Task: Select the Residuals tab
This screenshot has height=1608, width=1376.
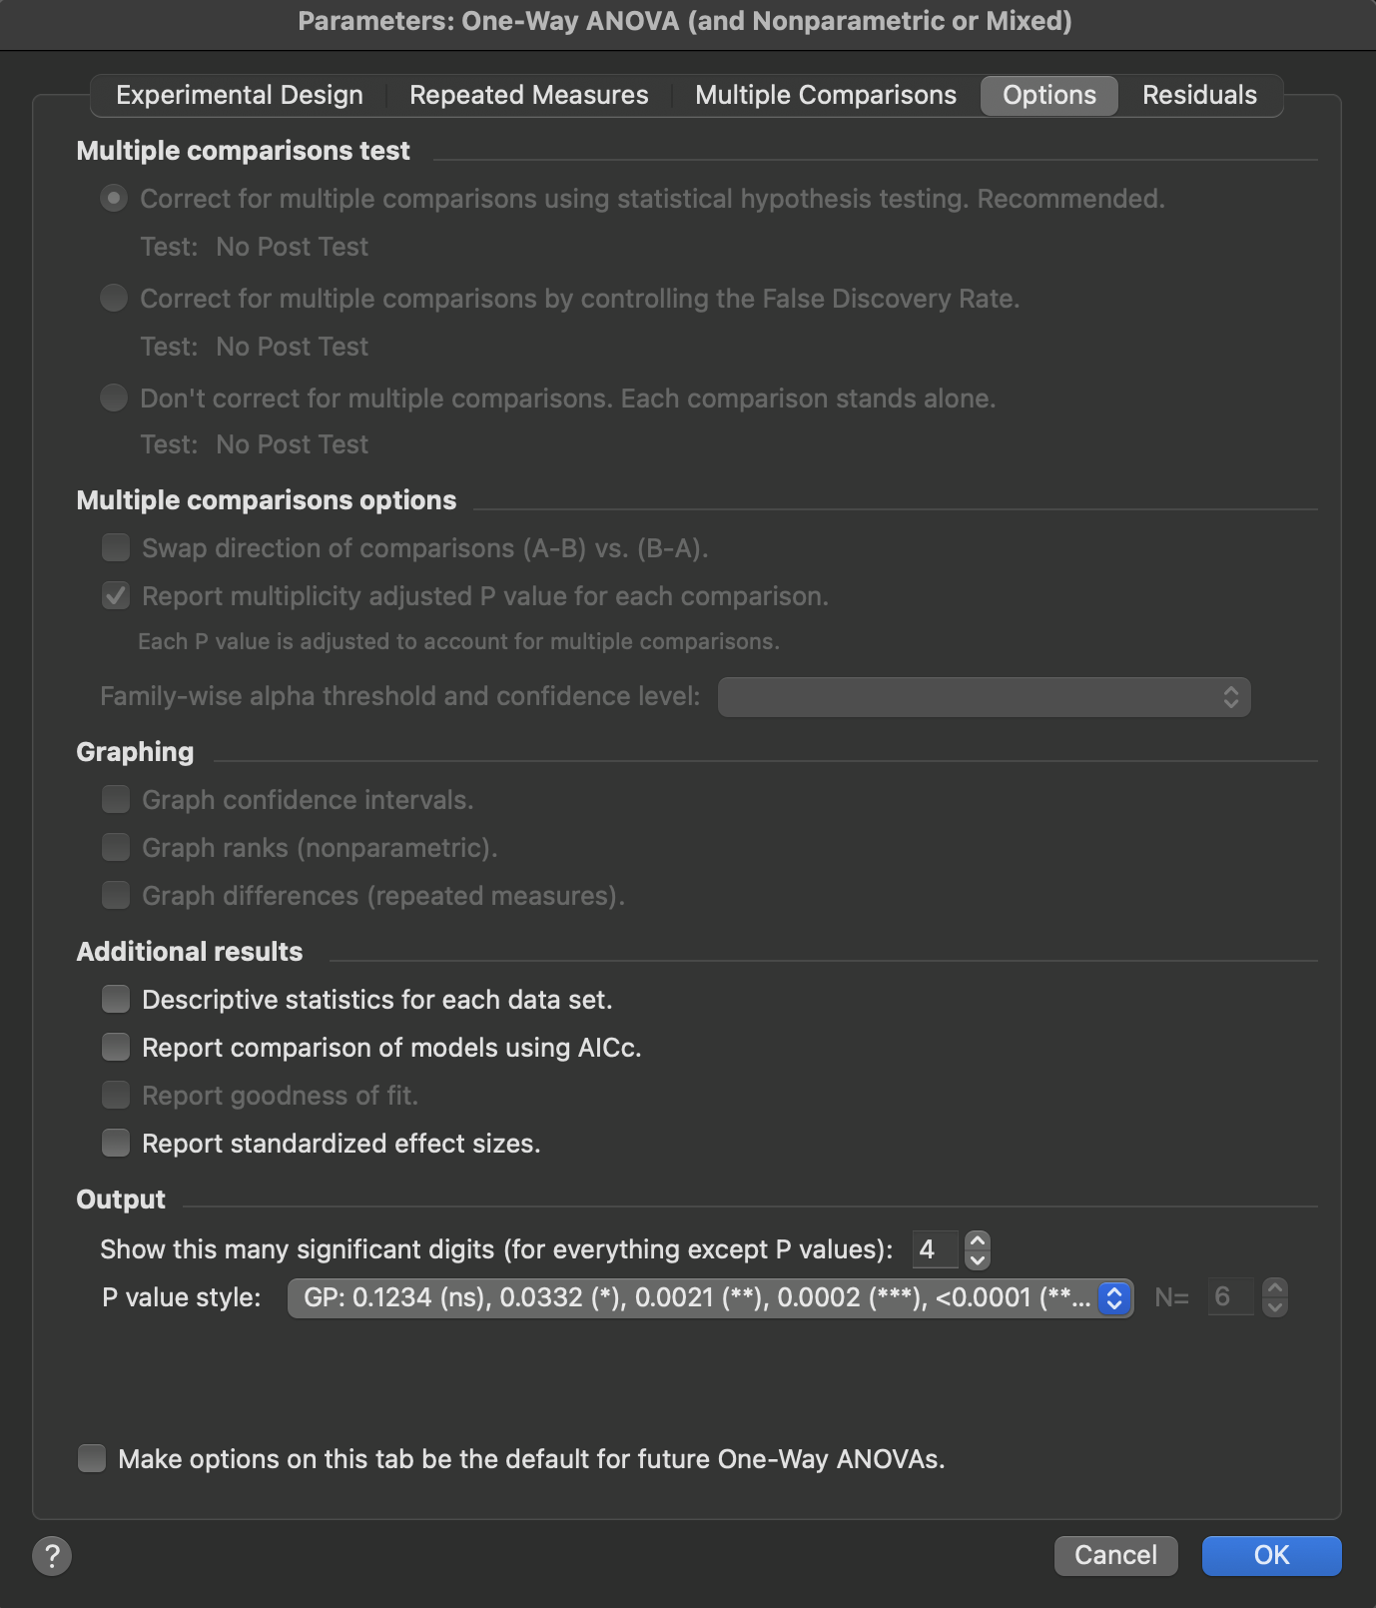Action: pyautogui.click(x=1199, y=95)
